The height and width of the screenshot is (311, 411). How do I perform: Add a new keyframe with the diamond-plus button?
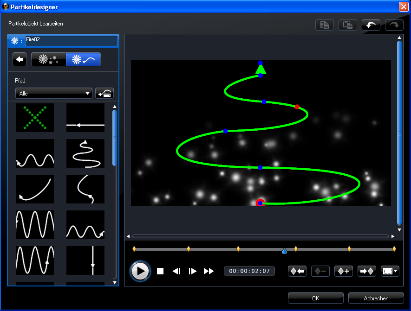(344, 271)
